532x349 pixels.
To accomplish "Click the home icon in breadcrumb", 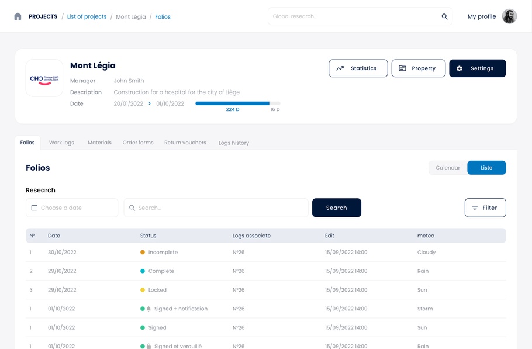I will tap(18, 16).
